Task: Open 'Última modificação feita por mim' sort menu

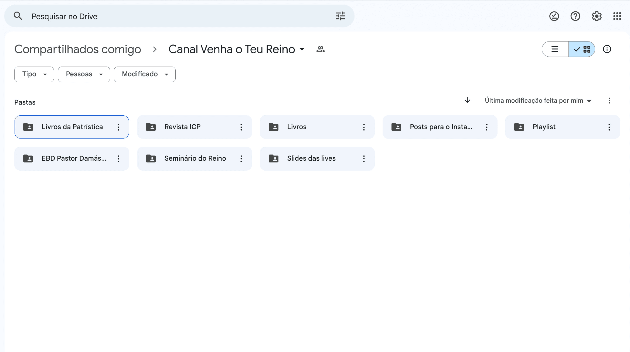Action: pyautogui.click(x=538, y=101)
